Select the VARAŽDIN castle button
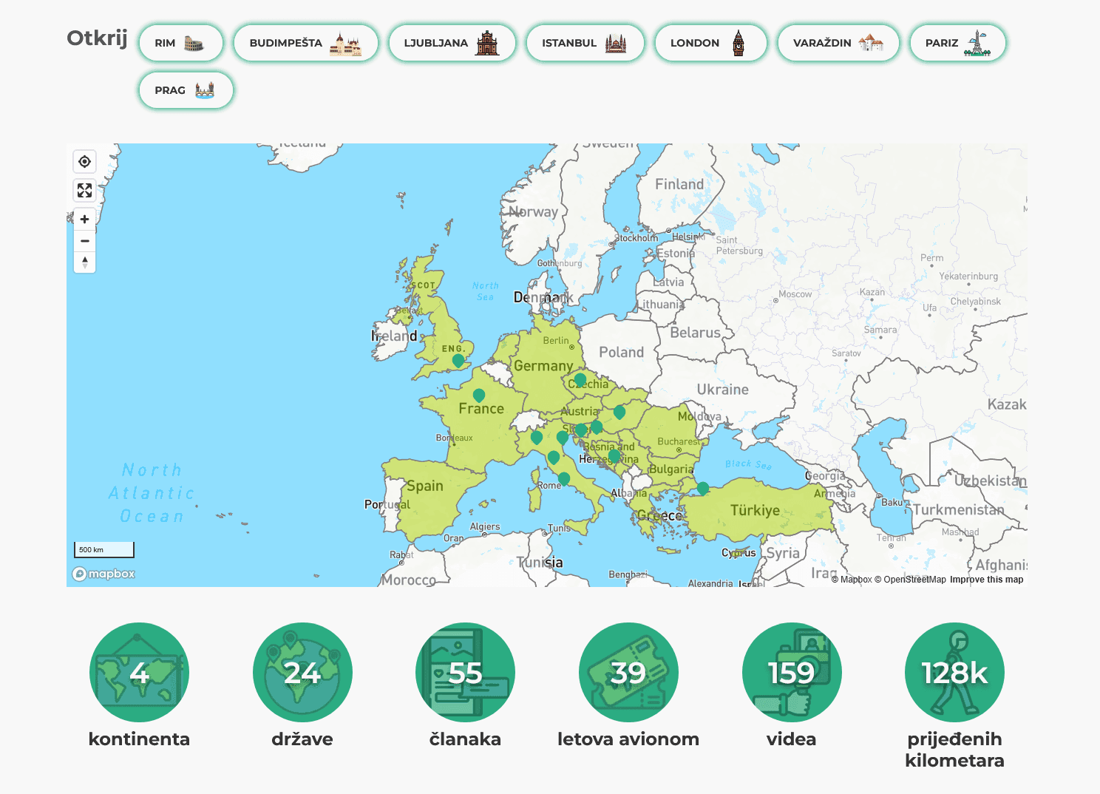 838,43
